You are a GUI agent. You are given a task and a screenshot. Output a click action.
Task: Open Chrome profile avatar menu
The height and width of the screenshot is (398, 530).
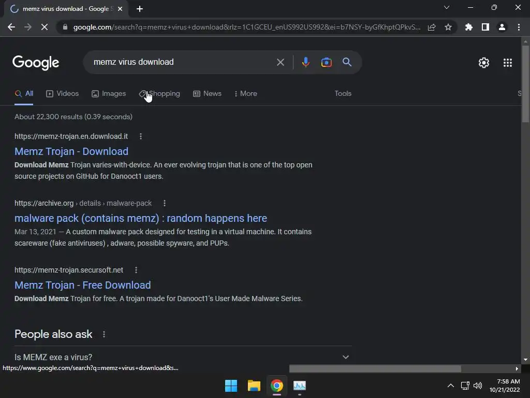(502, 27)
